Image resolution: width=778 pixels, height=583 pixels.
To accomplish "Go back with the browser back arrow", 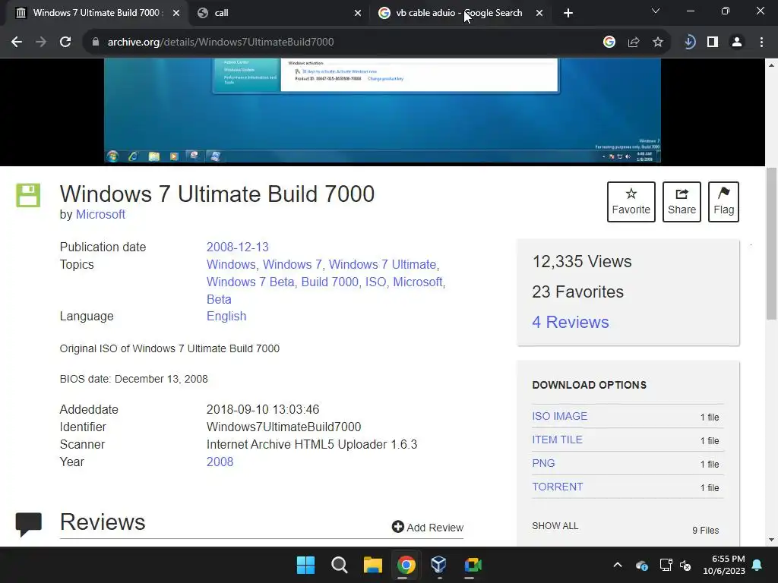I will (17, 43).
